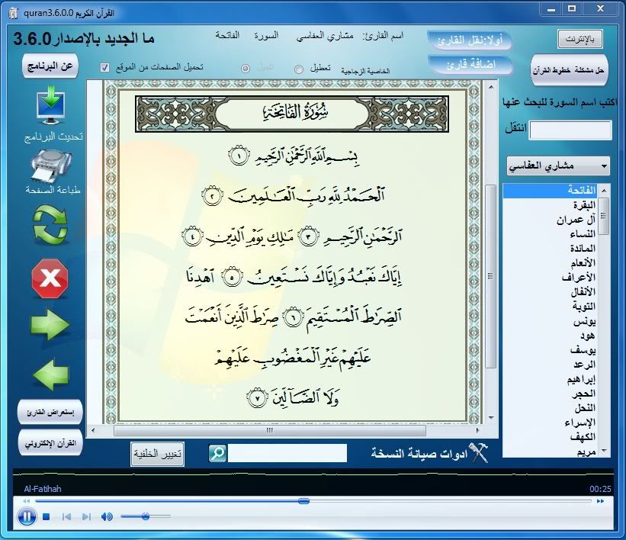Image resolution: width=626 pixels, height=540 pixels.
Task: Click the عن البرنامج button
Action: pyautogui.click(x=50, y=66)
